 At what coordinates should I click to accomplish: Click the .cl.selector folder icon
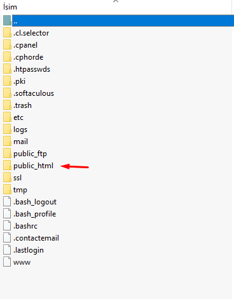(x=7, y=33)
